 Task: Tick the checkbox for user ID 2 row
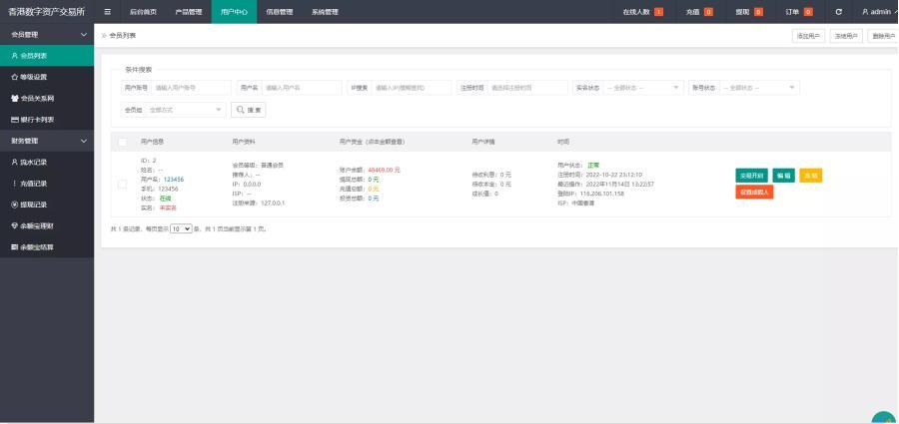(x=122, y=184)
